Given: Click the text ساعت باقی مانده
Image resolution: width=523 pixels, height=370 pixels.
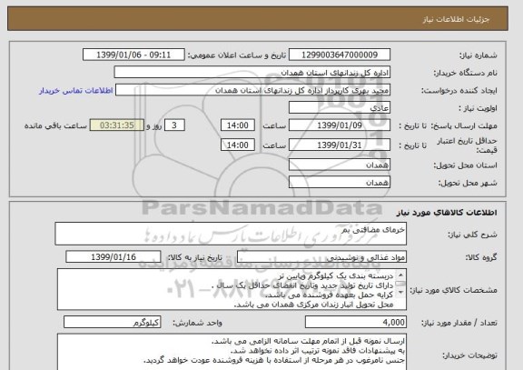Looking at the screenshot, I should pyautogui.click(x=55, y=125).
